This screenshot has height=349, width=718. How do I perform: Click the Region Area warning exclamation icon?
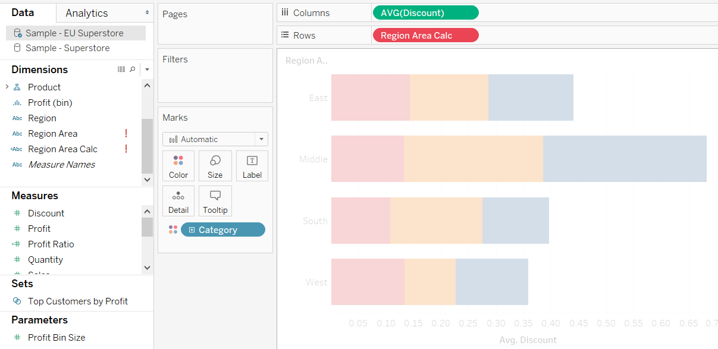126,134
